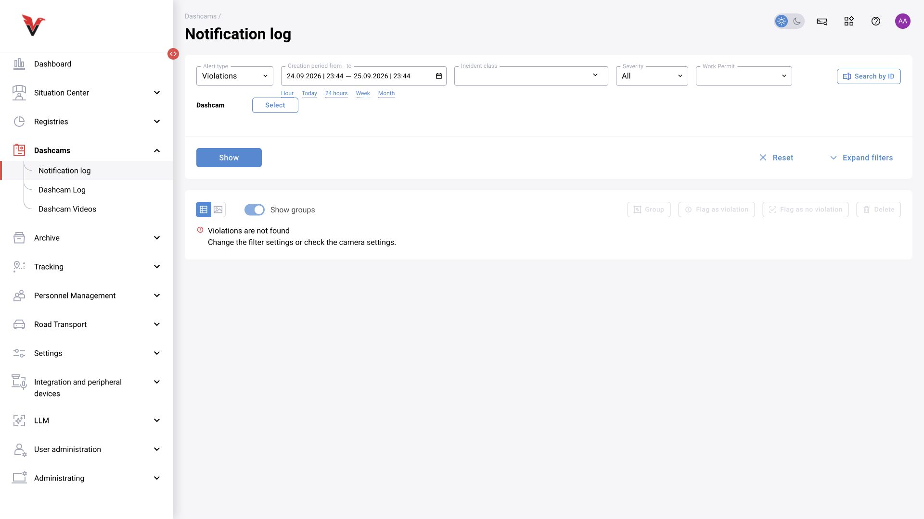Set period to Week quick link

363,93
